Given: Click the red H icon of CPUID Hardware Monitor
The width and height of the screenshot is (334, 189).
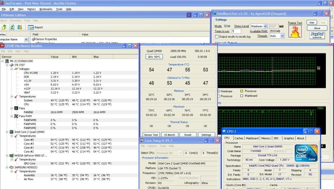Looking at the screenshot, I should 2,46.
